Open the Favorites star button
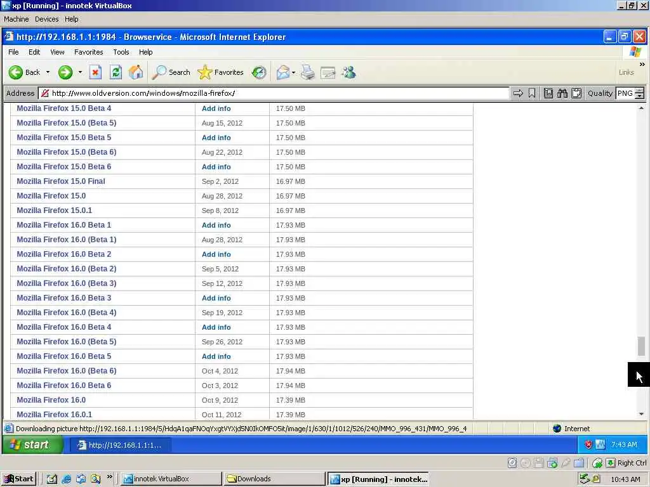 220,72
